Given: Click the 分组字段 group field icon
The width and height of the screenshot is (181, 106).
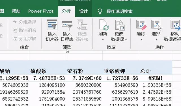Looking at the screenshot, I should pos(15,39).
